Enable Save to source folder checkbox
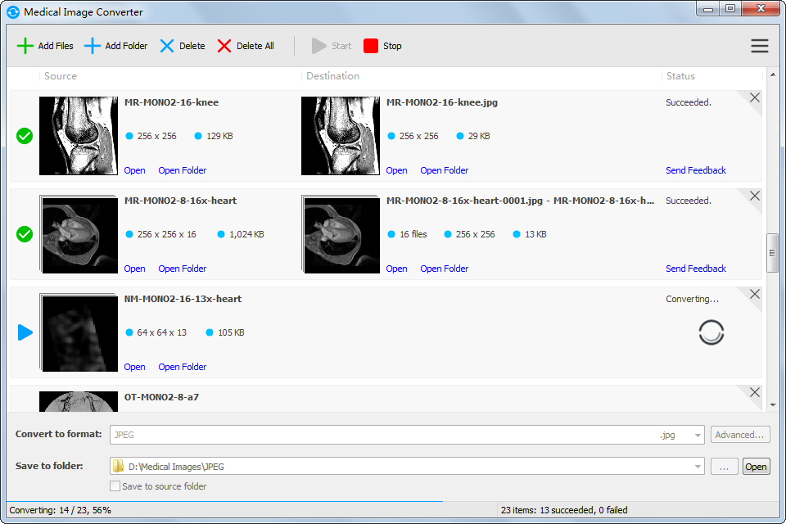 pos(115,486)
